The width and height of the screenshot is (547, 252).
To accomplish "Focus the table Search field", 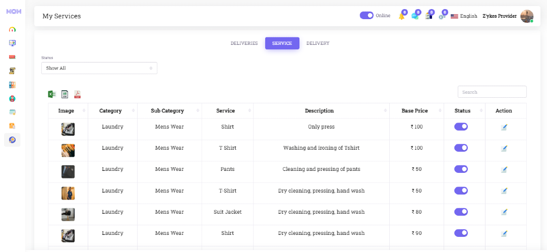I will pos(492,92).
